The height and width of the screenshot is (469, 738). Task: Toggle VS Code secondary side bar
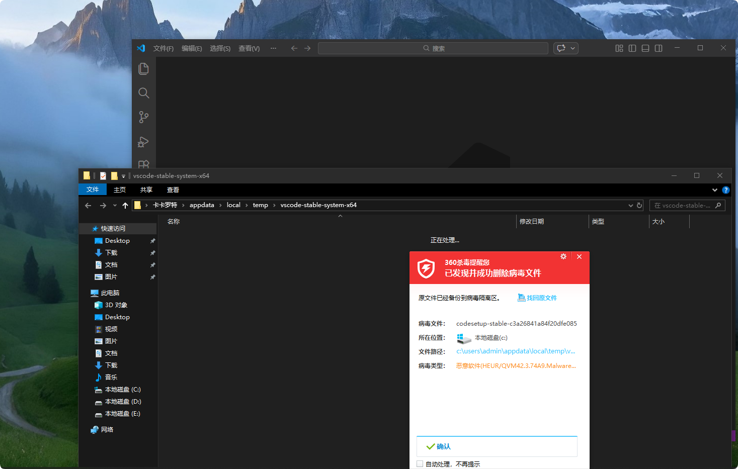pyautogui.click(x=659, y=48)
